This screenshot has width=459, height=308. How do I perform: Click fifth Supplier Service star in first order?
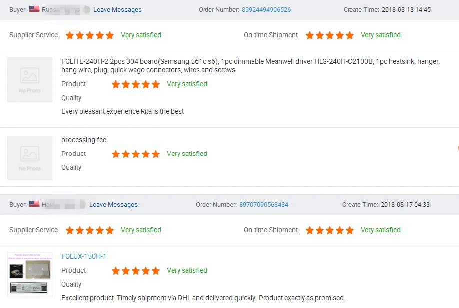(110, 35)
